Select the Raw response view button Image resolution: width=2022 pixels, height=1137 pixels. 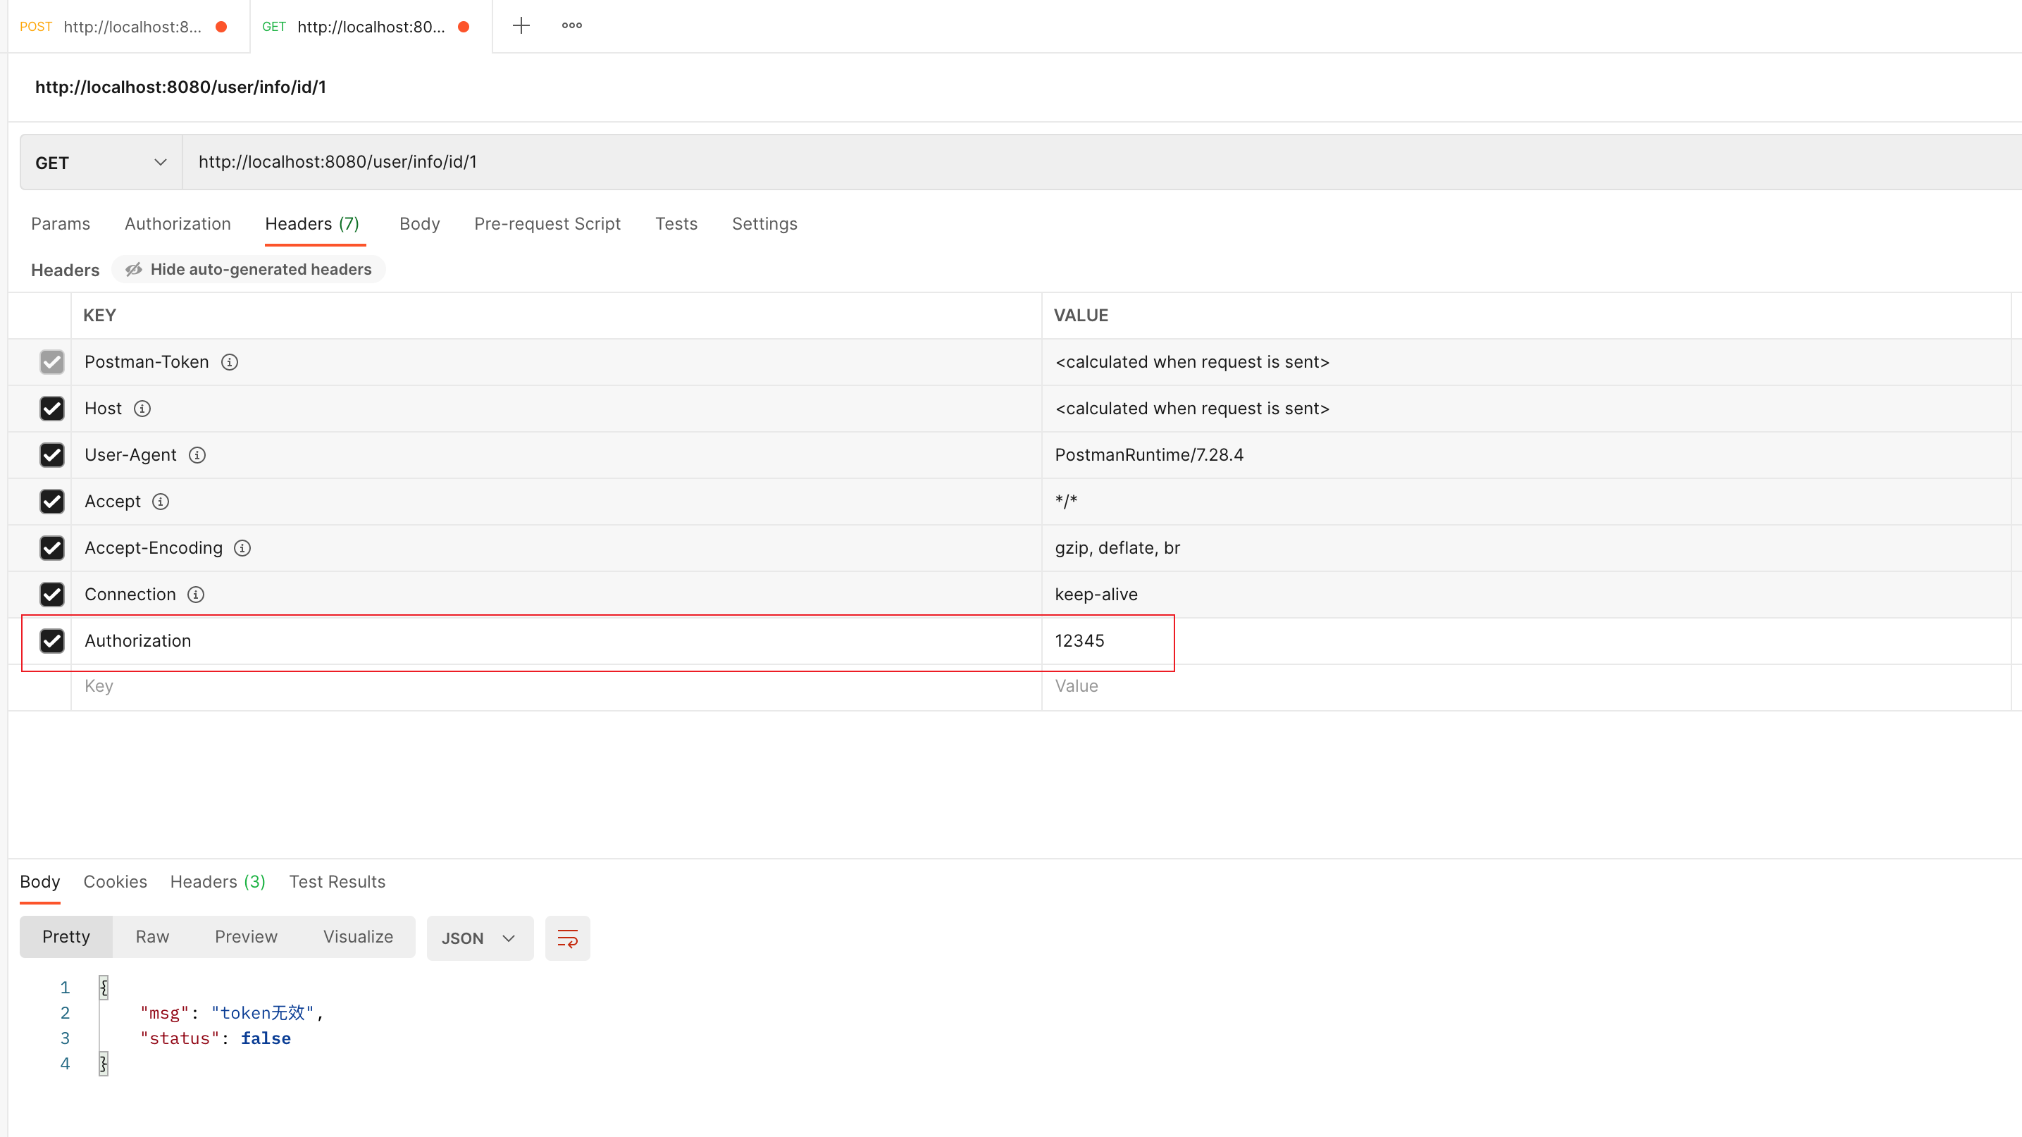[152, 936]
